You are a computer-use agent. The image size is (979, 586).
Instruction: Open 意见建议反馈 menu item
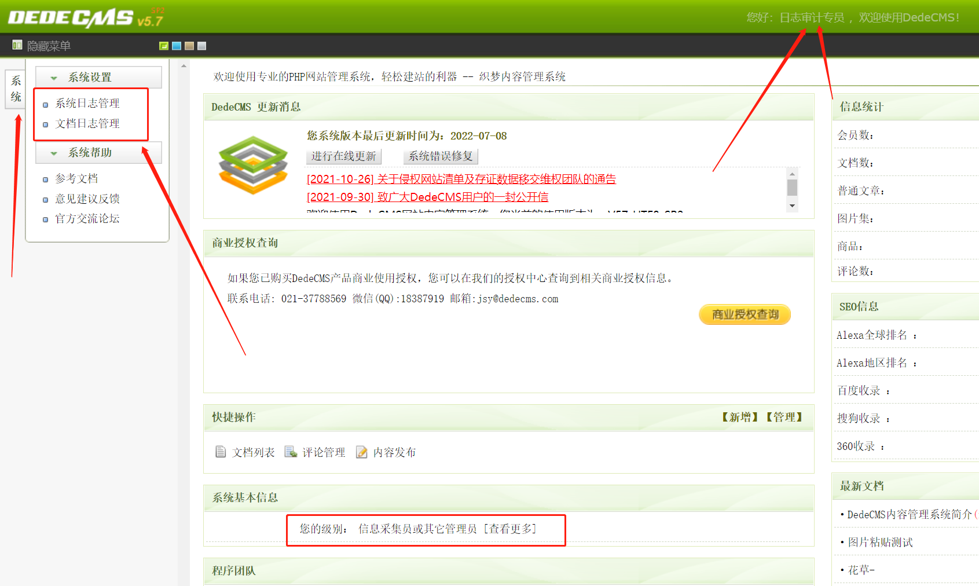click(87, 199)
